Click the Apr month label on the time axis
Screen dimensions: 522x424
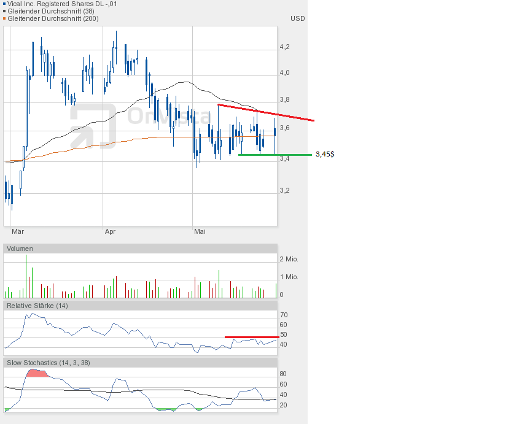(110, 231)
